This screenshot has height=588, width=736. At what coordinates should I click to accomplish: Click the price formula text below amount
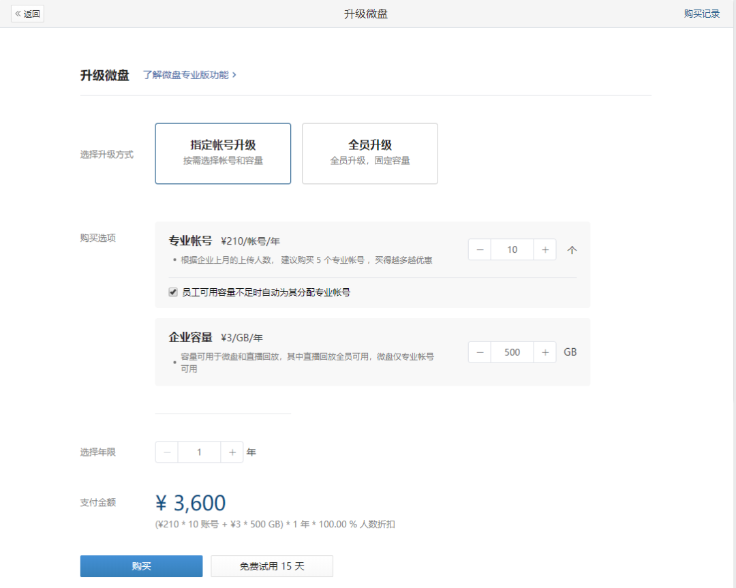click(x=275, y=524)
